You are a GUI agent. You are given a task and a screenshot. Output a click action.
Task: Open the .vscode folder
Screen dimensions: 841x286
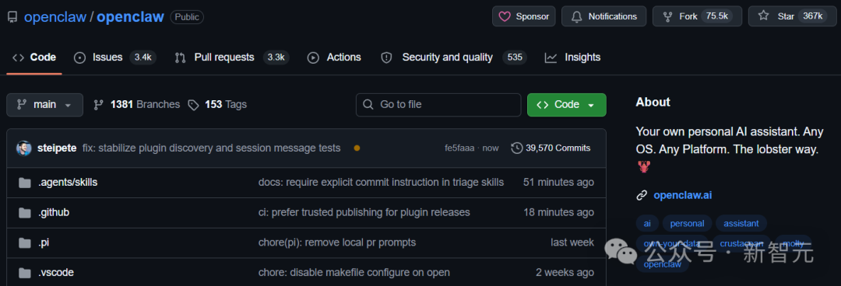click(56, 273)
